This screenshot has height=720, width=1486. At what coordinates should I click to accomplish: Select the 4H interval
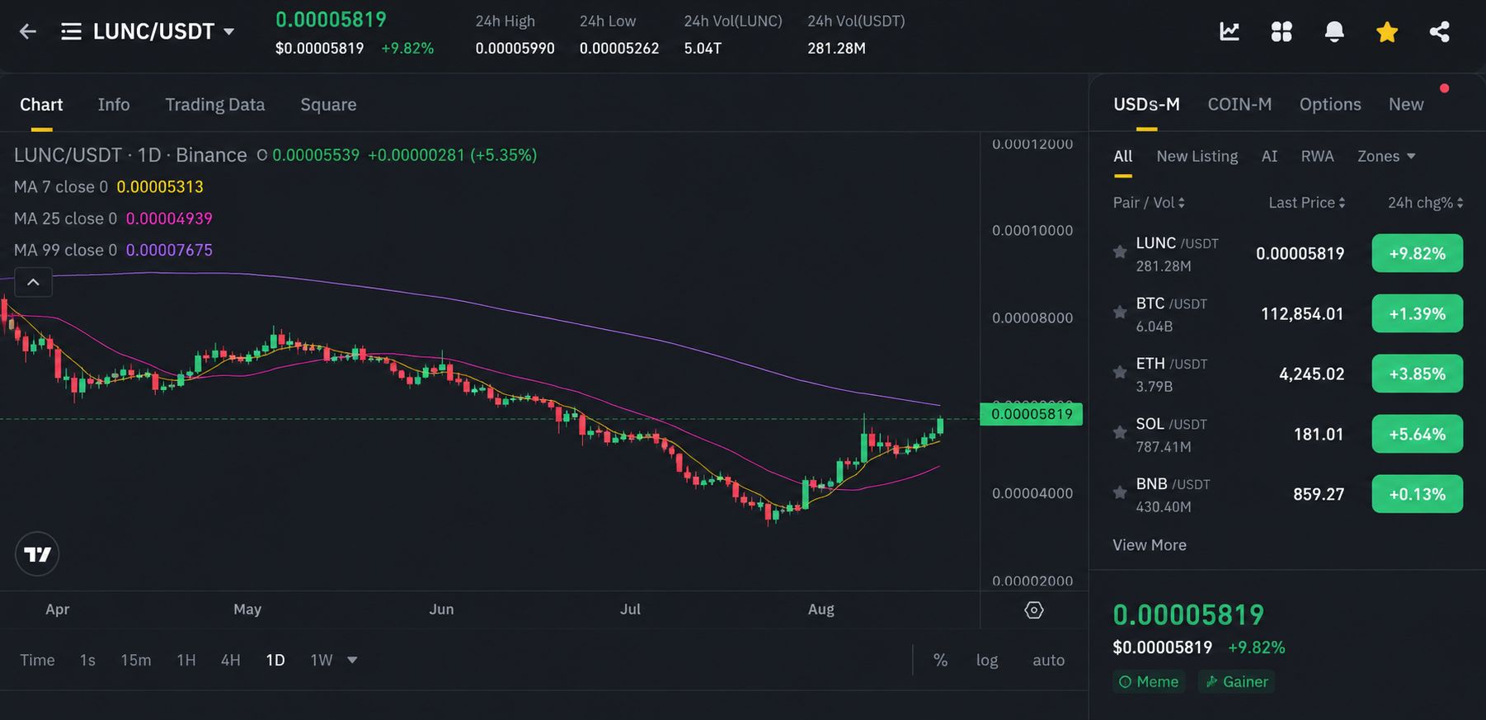(231, 660)
